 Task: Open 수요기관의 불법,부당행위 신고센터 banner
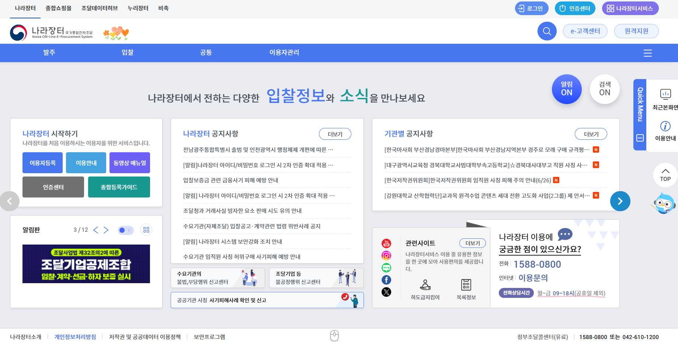pos(218,278)
